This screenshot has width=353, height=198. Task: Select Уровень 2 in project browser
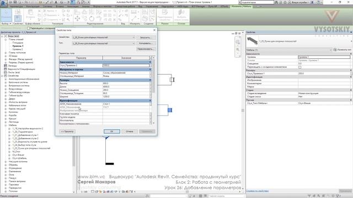(18, 50)
